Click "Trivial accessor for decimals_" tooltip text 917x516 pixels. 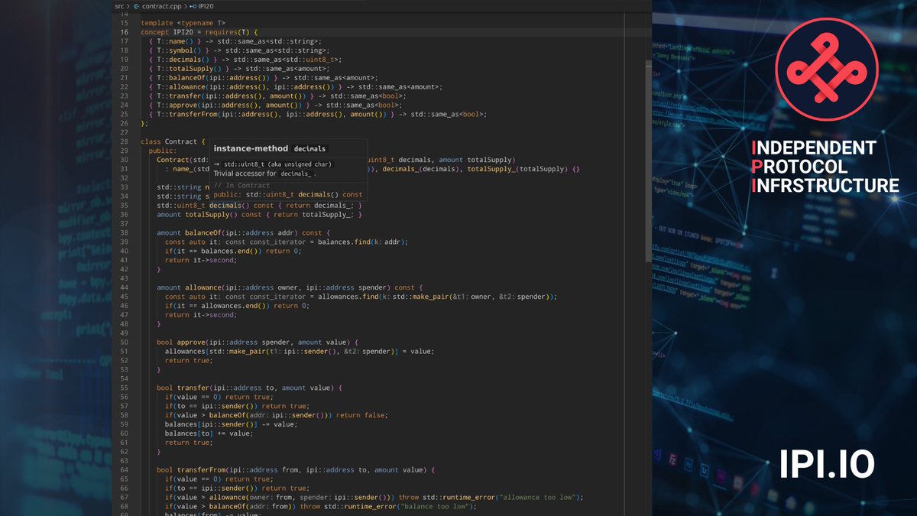(x=264, y=174)
